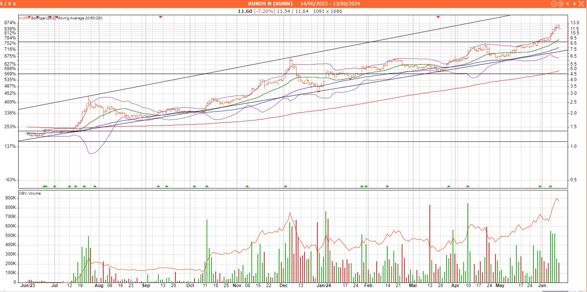Click the zoom out minus icon
The width and height of the screenshot is (587, 292).
pyautogui.click(x=554, y=4)
